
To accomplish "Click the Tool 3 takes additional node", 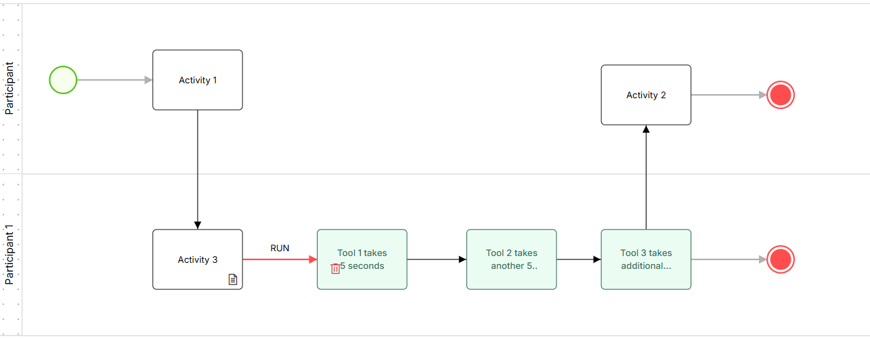I will (x=646, y=259).
